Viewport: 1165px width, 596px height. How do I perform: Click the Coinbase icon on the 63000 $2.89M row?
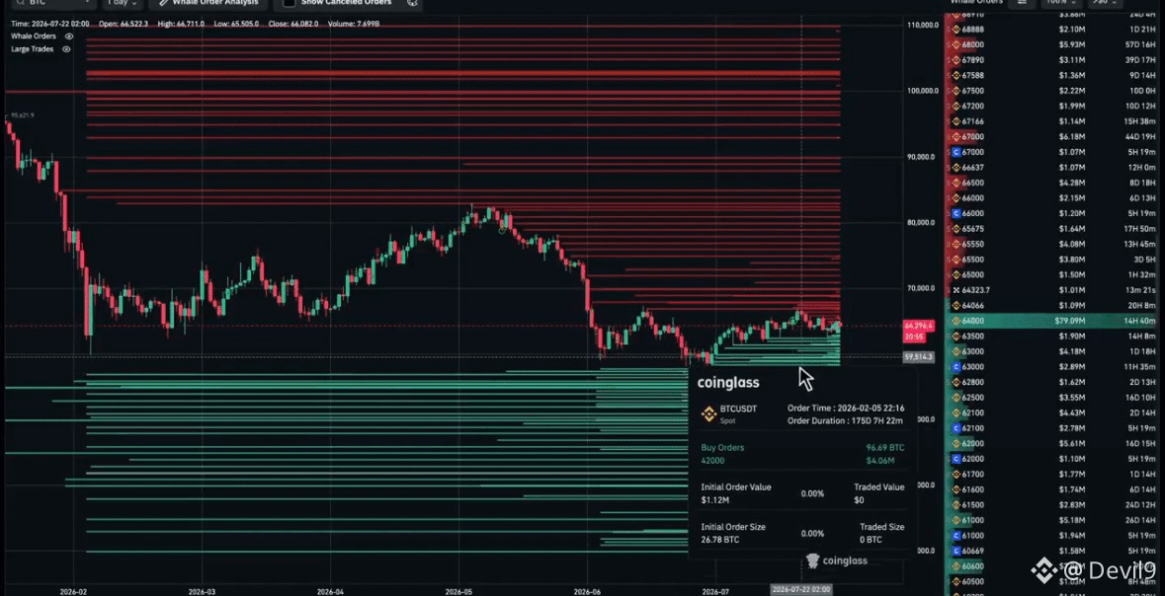coord(957,367)
